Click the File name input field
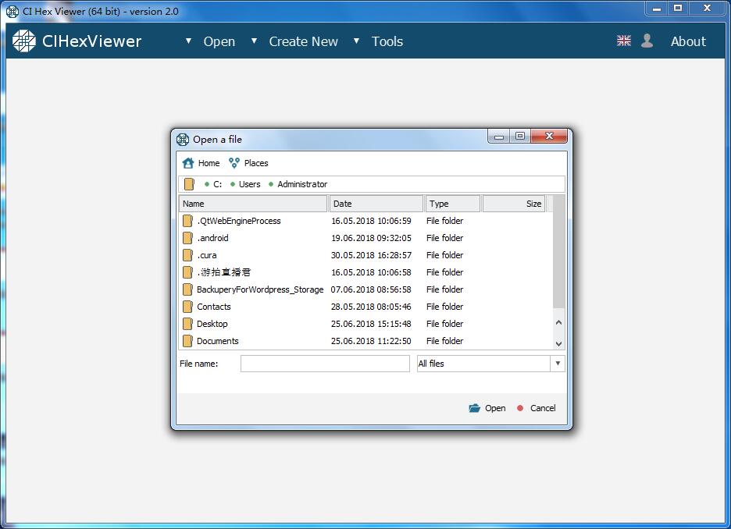The image size is (731, 529). [x=325, y=364]
